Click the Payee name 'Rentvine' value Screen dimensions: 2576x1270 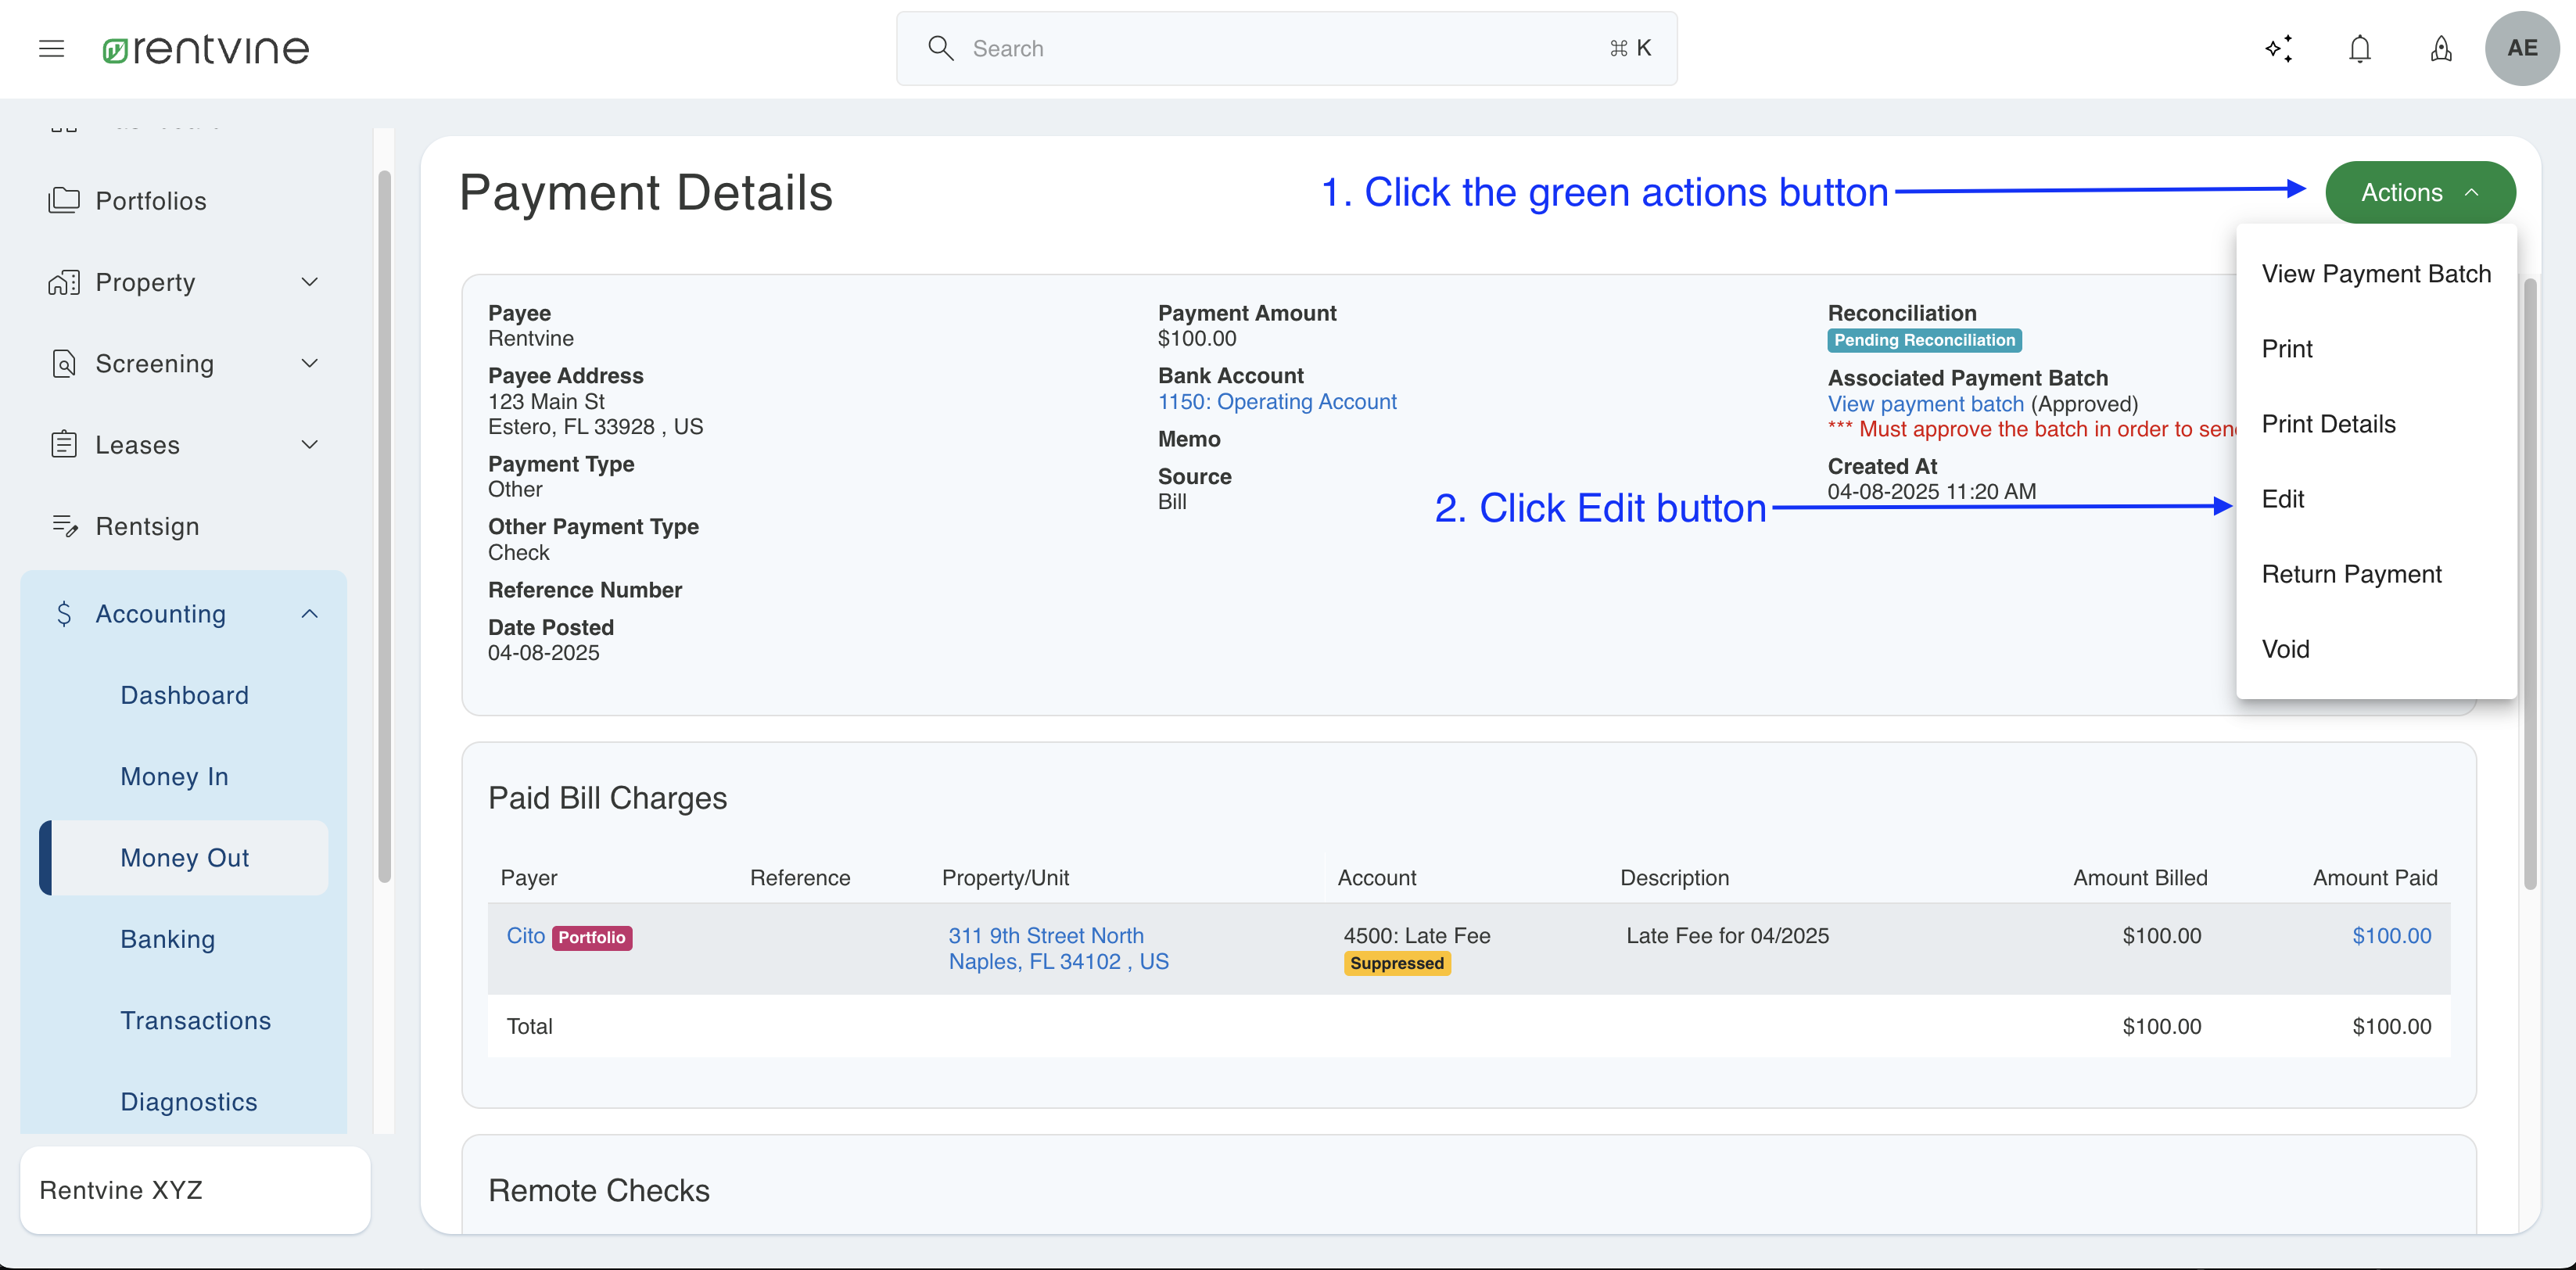coord(530,338)
